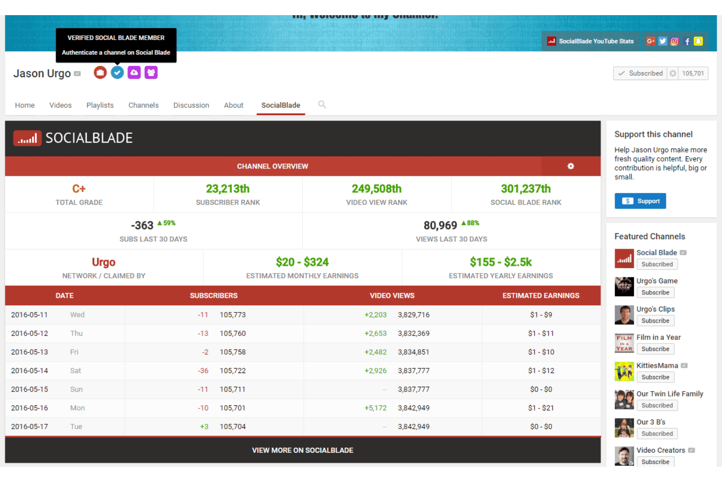Subscribe to Film in a Year
722x482 pixels.
click(655, 349)
